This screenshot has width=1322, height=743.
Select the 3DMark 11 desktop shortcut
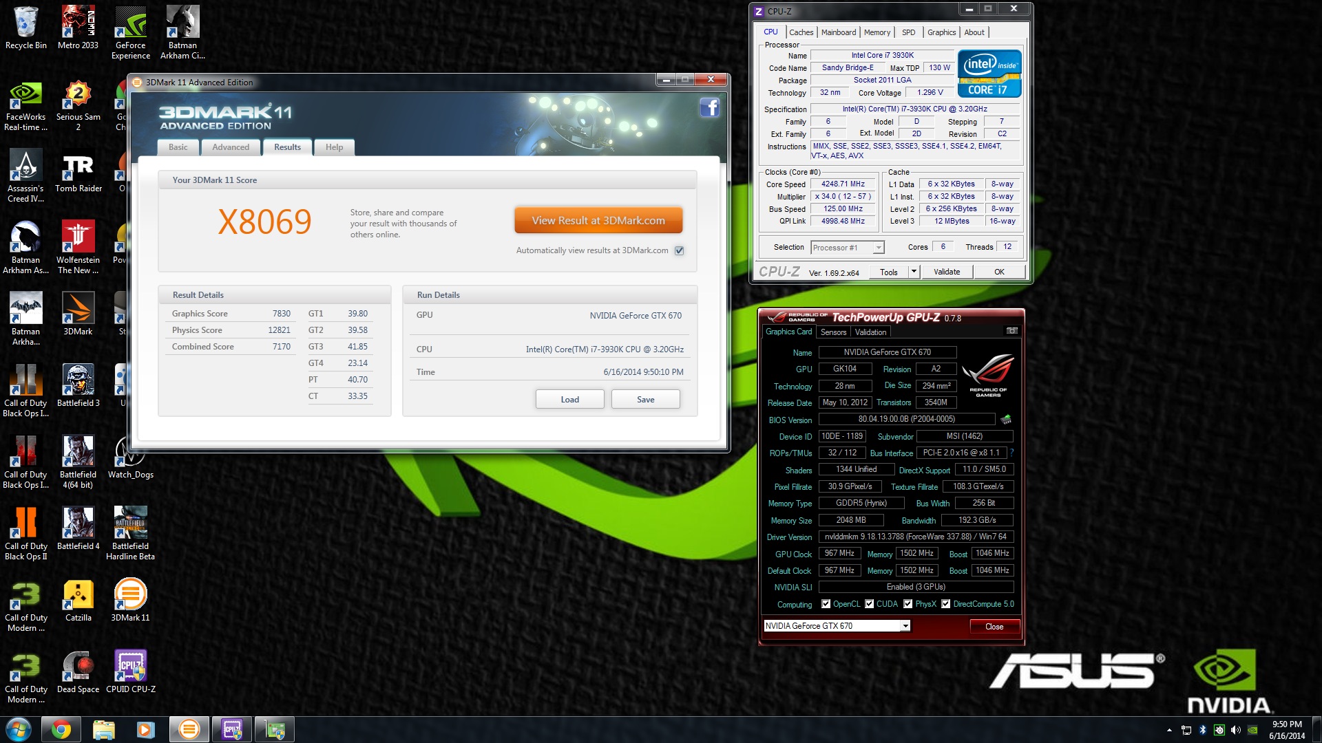(130, 601)
